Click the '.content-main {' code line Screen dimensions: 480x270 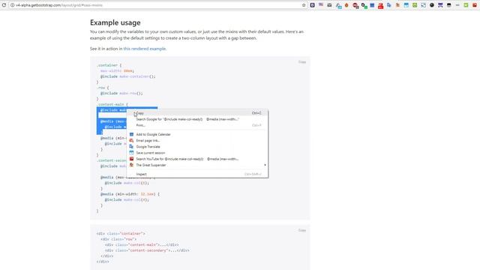112,104
